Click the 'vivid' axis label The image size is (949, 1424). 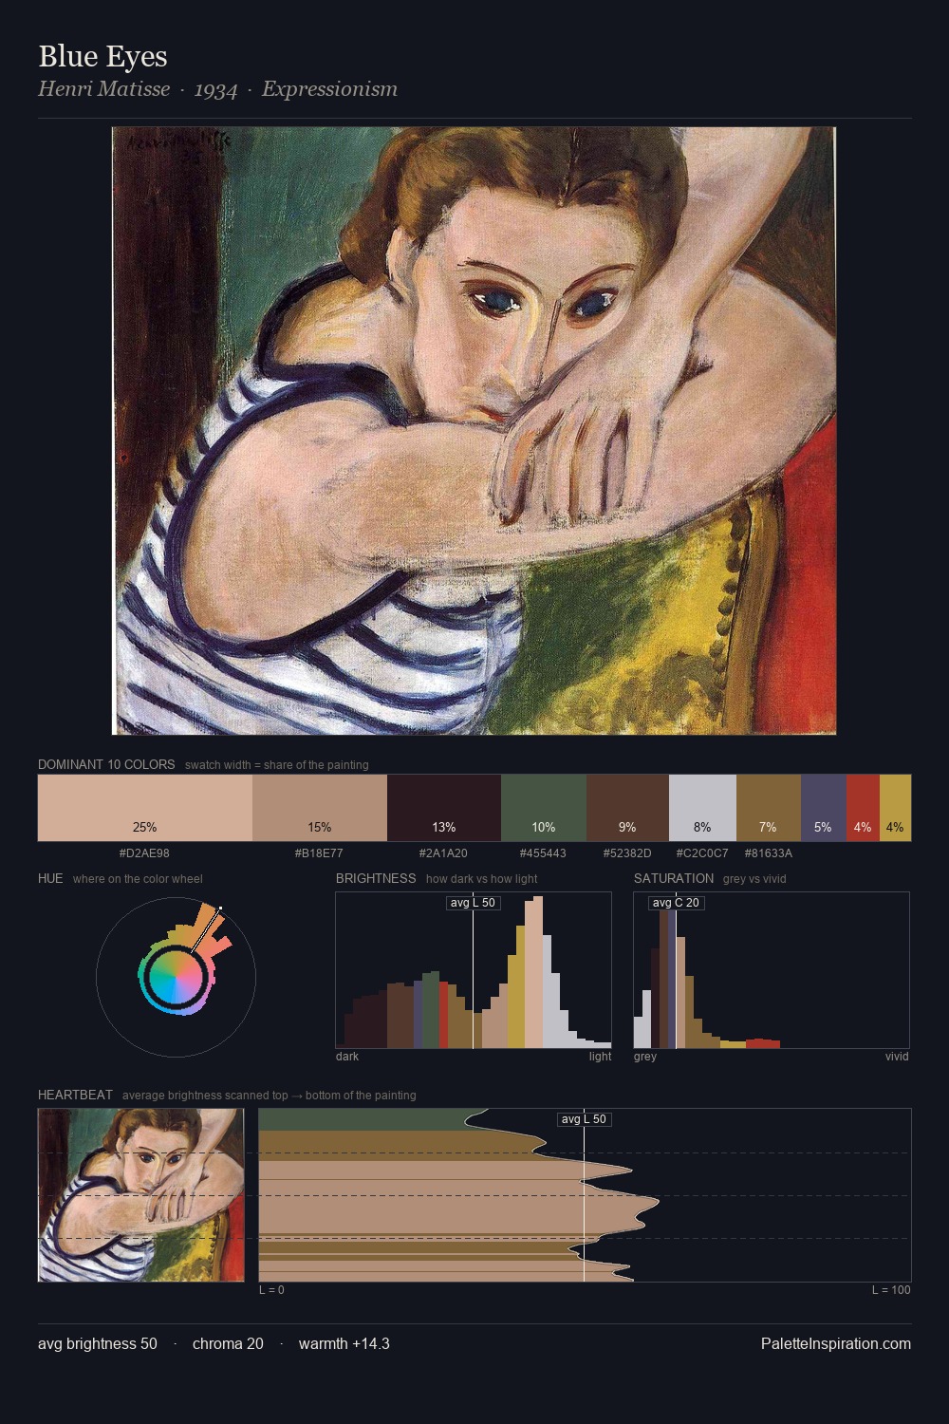pos(897,1057)
